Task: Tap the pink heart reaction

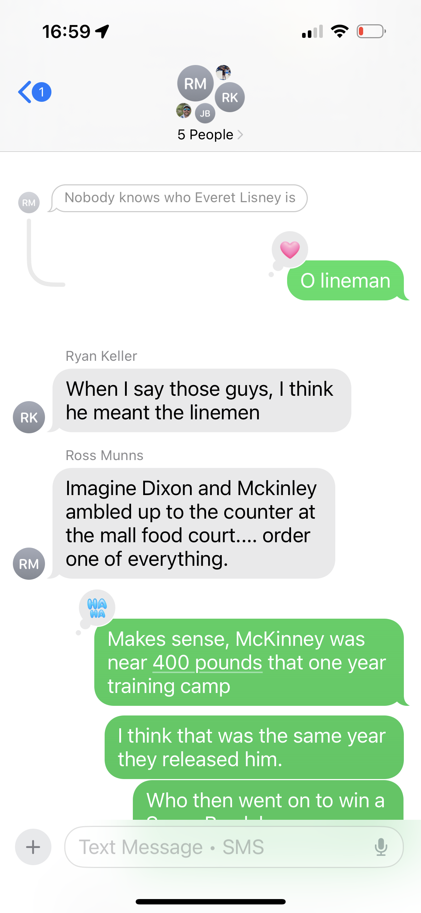Action: pos(290,249)
